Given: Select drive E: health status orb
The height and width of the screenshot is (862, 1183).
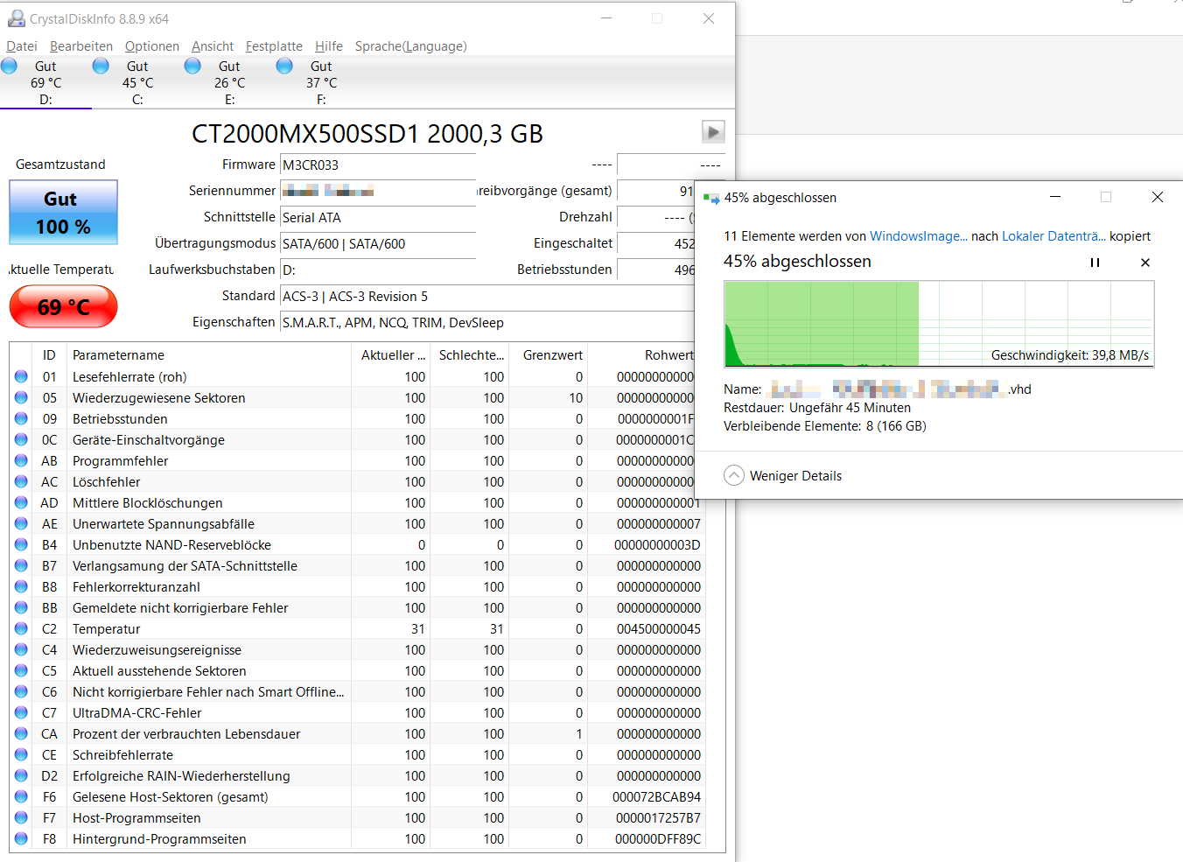Looking at the screenshot, I should 192,66.
